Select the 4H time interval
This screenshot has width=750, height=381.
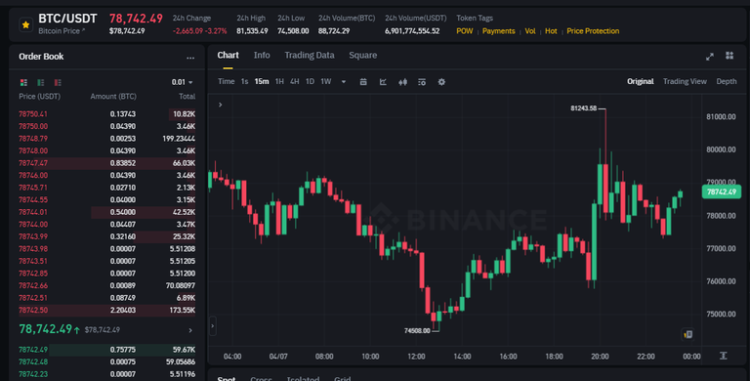[295, 81]
